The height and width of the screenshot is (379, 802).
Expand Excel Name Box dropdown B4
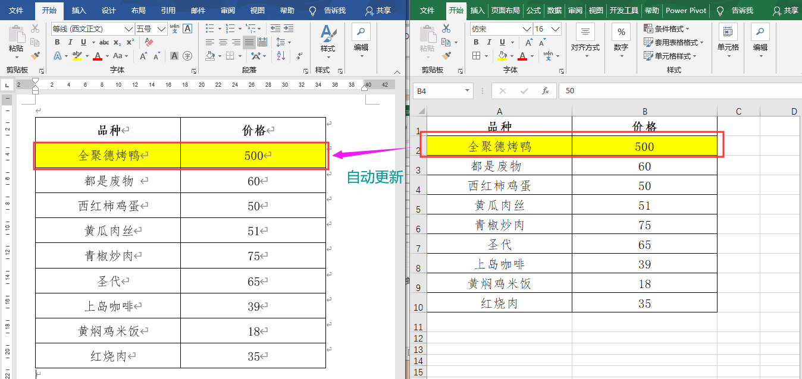467,91
